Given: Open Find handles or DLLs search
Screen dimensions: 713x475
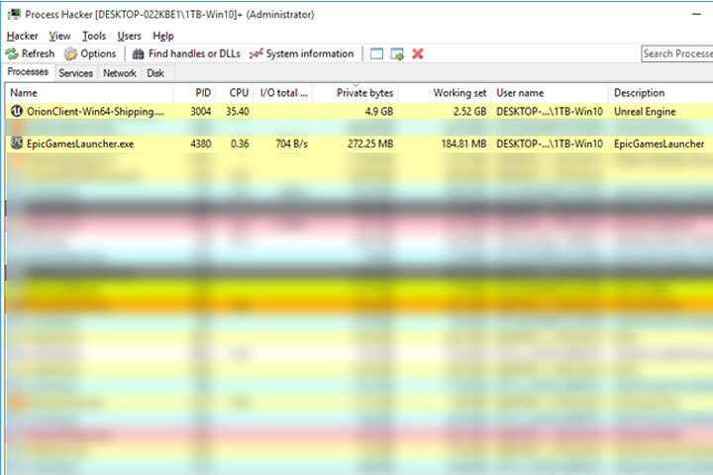Looking at the screenshot, I should tap(186, 53).
